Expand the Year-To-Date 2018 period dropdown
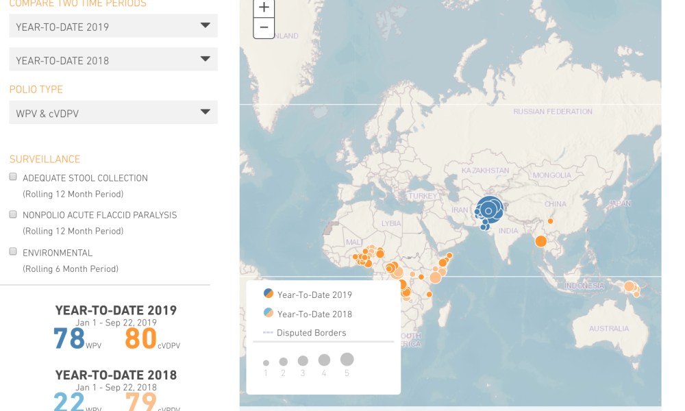 click(x=114, y=60)
